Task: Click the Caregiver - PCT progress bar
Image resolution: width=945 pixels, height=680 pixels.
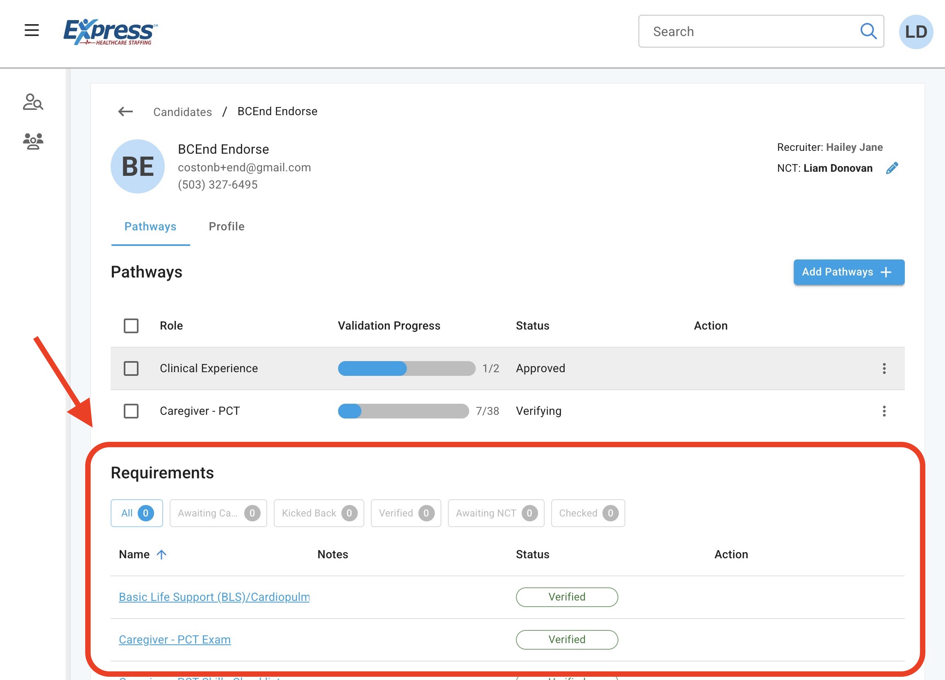Action: coord(403,411)
